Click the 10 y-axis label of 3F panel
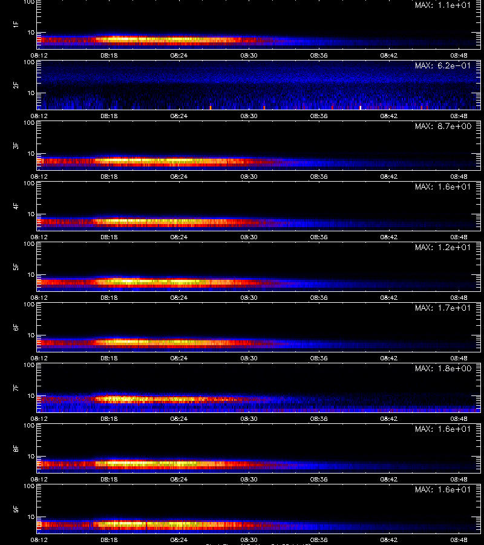This screenshot has height=545, width=484. (31, 153)
